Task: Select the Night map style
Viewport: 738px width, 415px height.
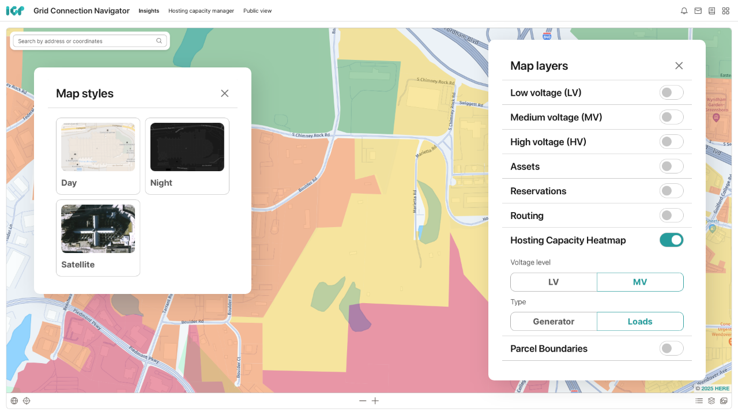Action: 187,156
